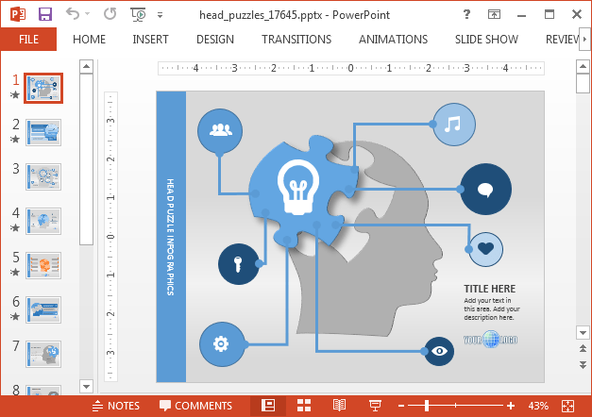Start slide show from beginning icon
The image size is (592, 417).
[x=138, y=15]
